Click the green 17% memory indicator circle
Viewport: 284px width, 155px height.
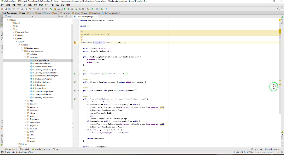click(273, 86)
